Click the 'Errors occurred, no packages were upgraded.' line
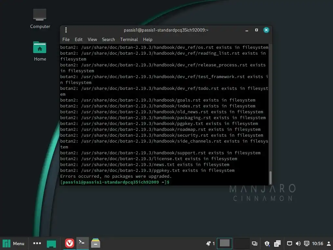The width and height of the screenshot is (333, 250). tap(116, 176)
